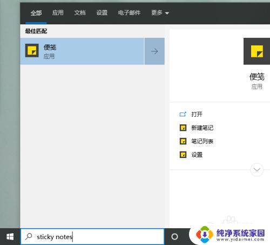Click the icon next to 新建笔记
This screenshot has width=270, height=245.
coord(183,128)
